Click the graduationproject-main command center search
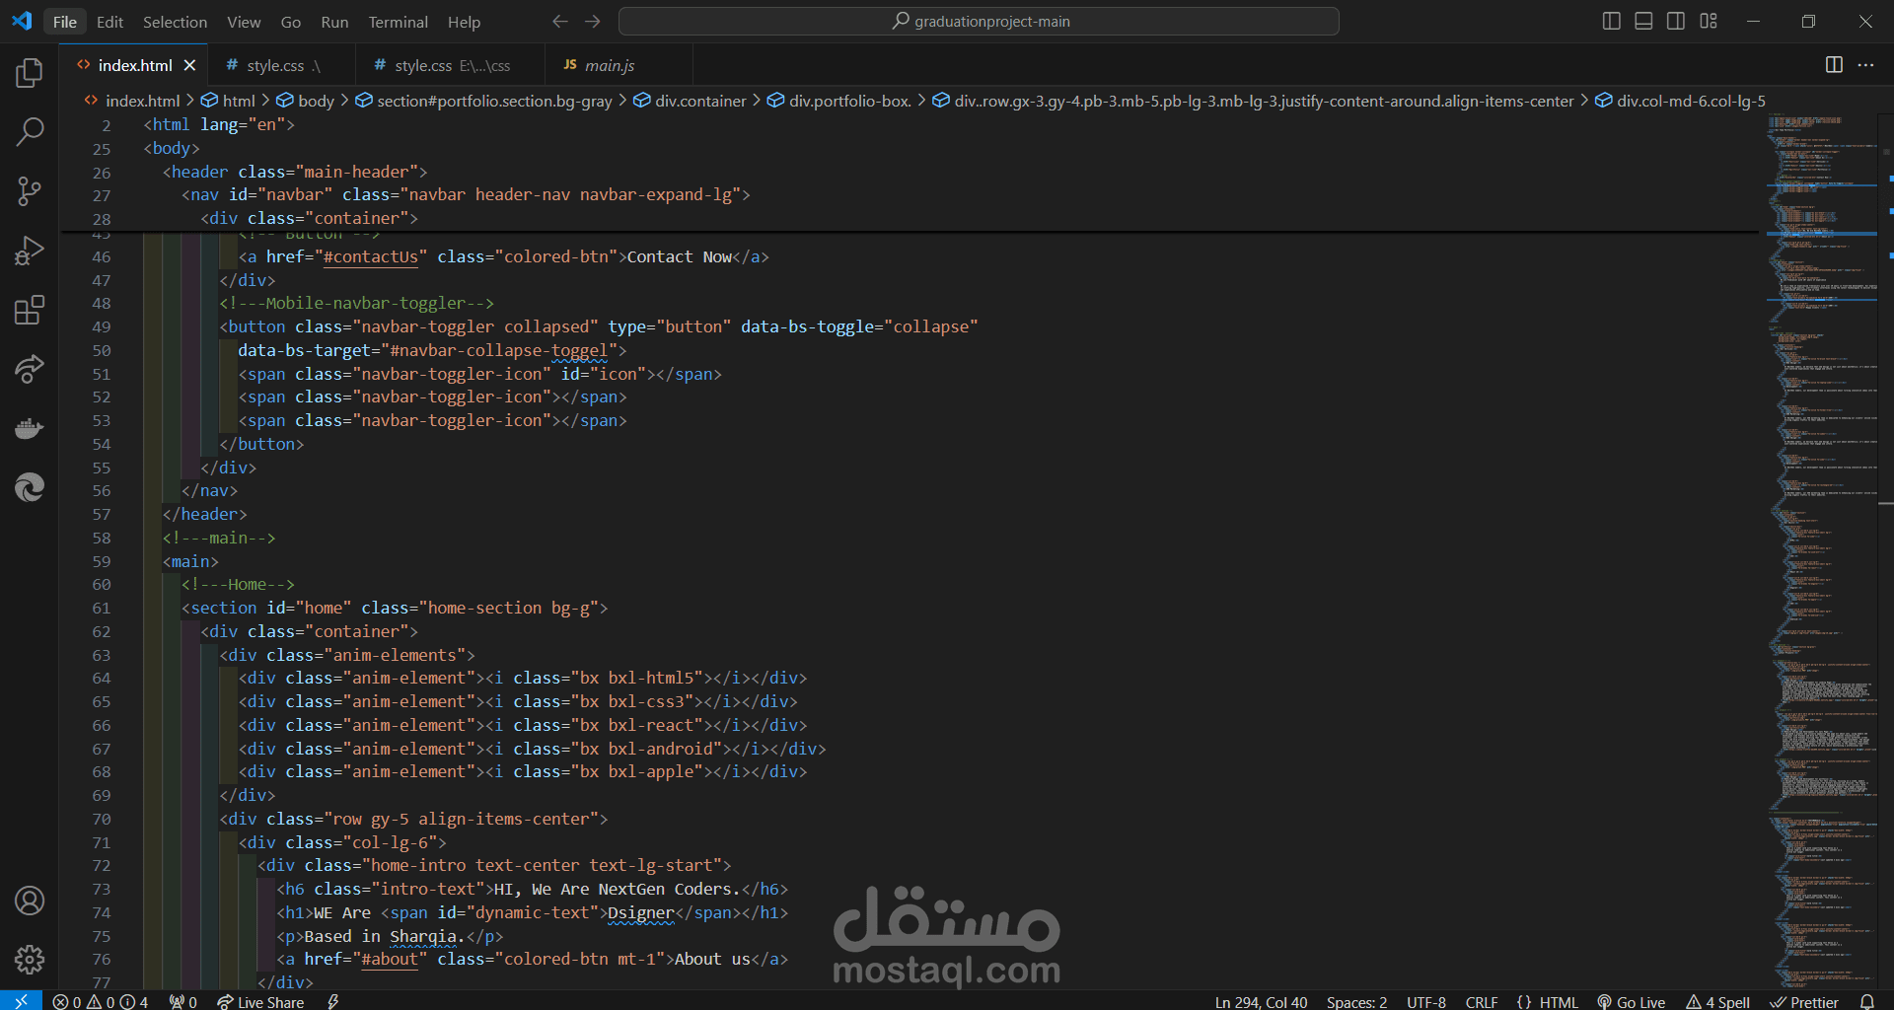 click(x=979, y=21)
